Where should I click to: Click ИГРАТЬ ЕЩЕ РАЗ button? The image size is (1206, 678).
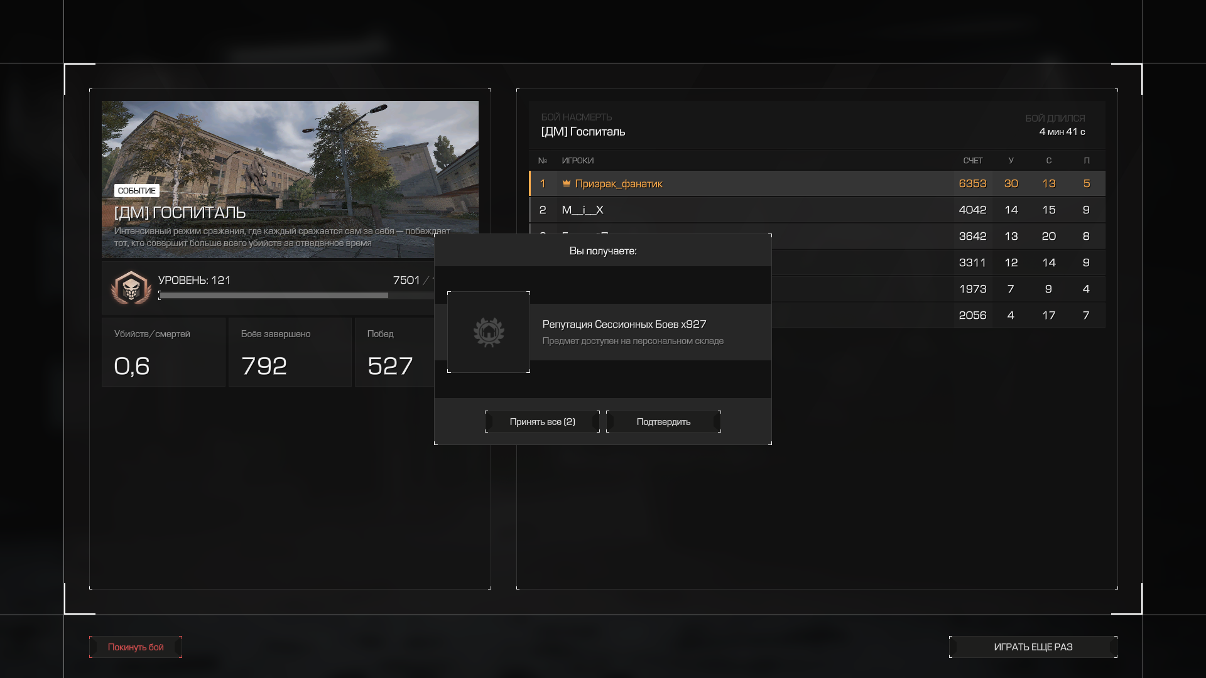click(1033, 647)
